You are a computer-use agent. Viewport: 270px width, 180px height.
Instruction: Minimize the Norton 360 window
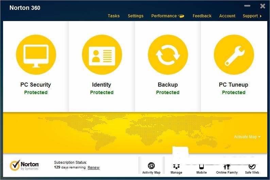tap(247, 6)
